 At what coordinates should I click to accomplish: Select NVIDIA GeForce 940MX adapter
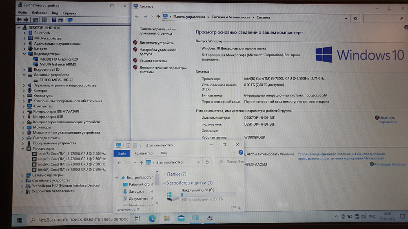coord(55,64)
